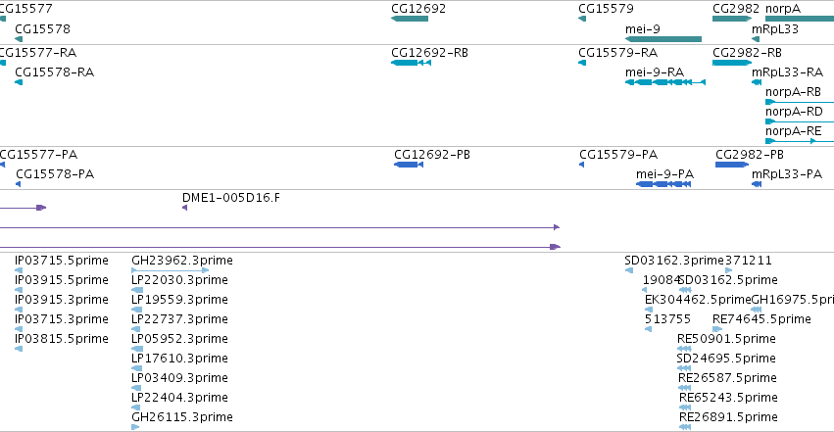Select the mei-9 gene label
The height and width of the screenshot is (432, 834).
(x=643, y=28)
